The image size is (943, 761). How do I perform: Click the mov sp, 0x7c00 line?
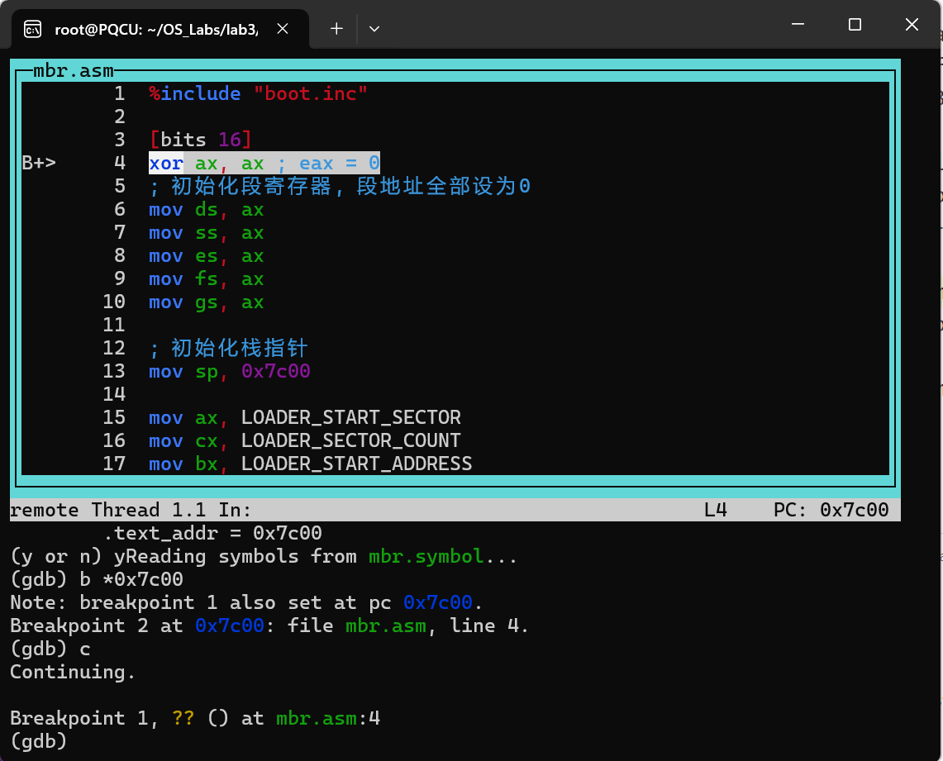[230, 372]
